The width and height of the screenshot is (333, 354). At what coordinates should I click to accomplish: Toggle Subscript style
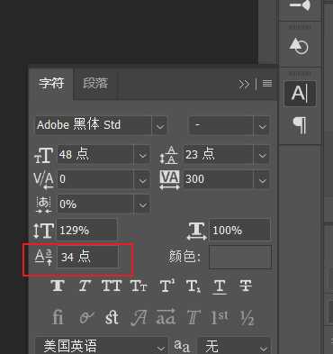coord(193,286)
